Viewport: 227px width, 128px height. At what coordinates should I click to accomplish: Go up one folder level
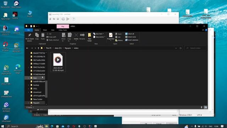click(38, 48)
